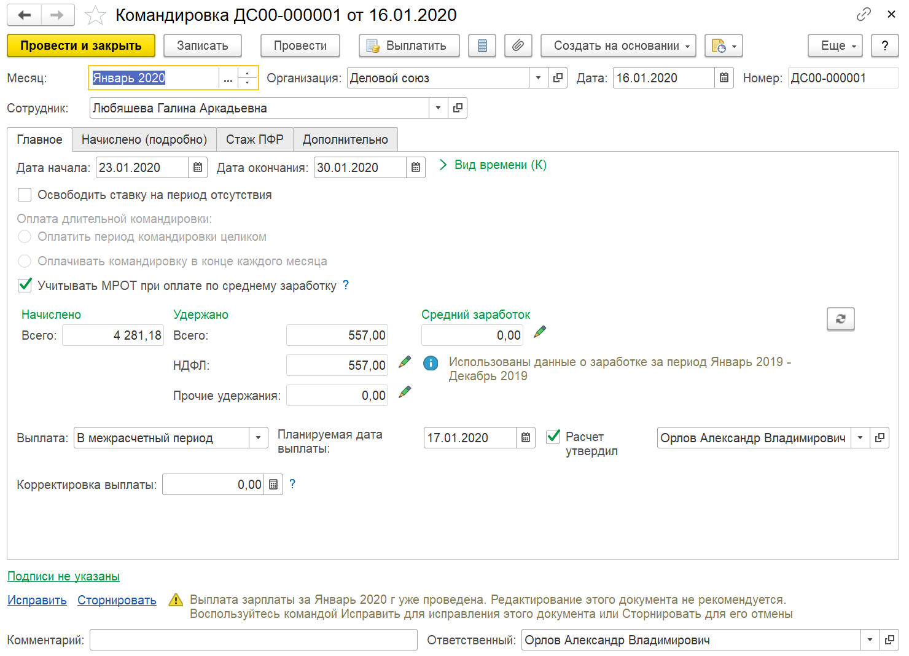Select Оплачивать командировку в конце каждого месяца
Viewport: 909px width, 656px height.
pos(25,261)
